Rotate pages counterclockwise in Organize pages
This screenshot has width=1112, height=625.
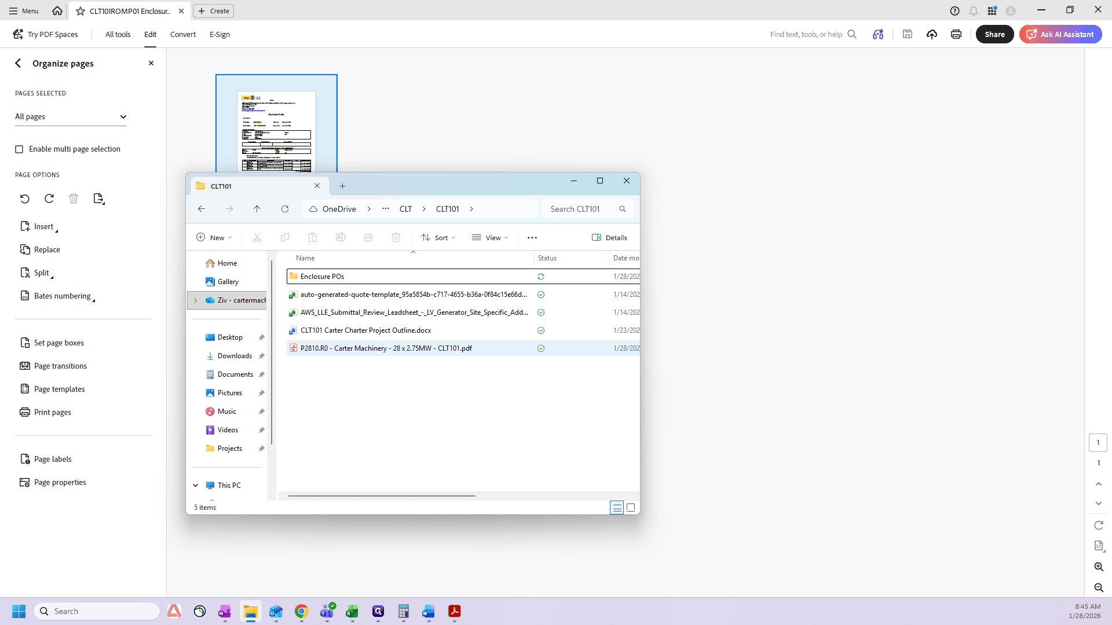coord(24,198)
